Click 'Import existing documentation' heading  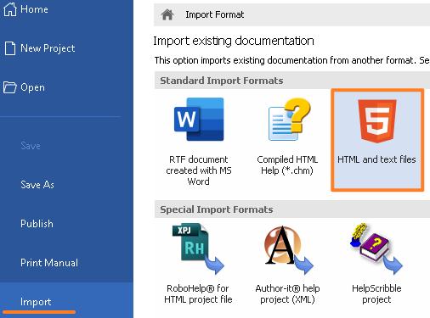click(234, 41)
